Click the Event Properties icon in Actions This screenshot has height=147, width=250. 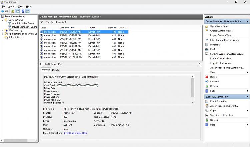click(x=207, y=101)
